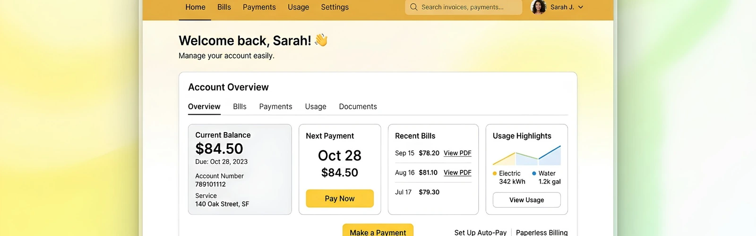Click the service address 140 Oak Street, SF
This screenshot has width=756, height=236.
(x=222, y=204)
